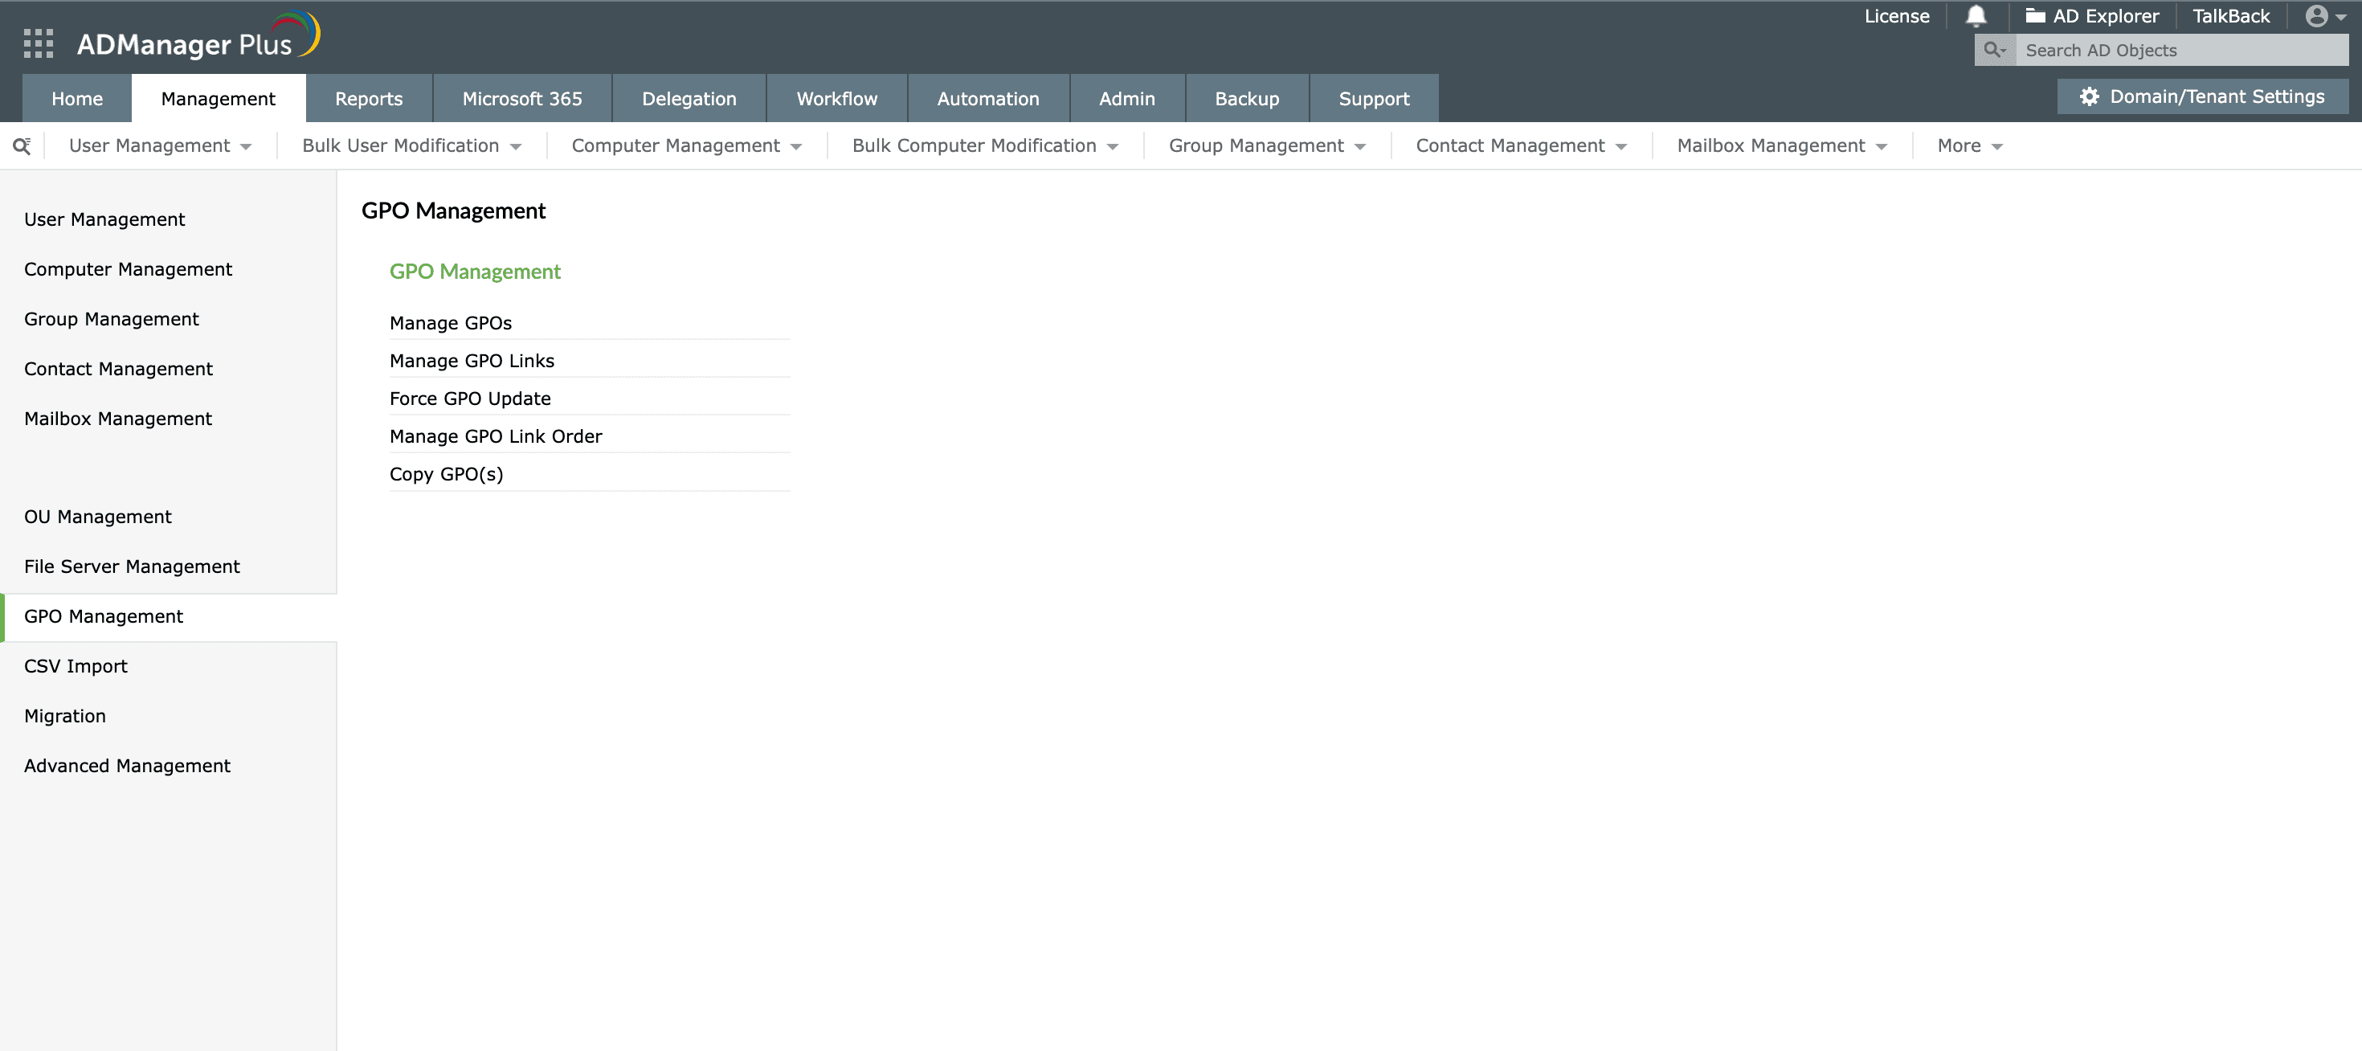The height and width of the screenshot is (1051, 2362).
Task: Expand the Bulk Computer Modification dropdown
Action: 985,145
